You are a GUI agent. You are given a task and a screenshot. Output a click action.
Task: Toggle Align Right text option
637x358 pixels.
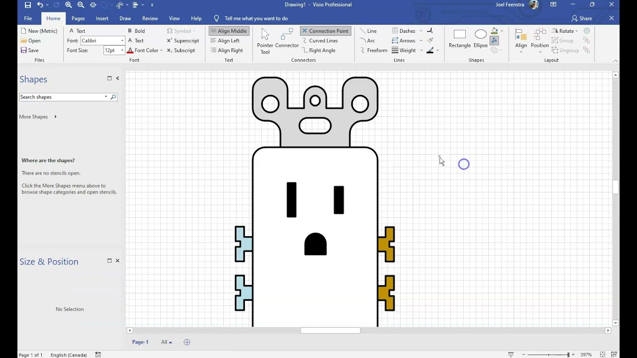pos(226,50)
